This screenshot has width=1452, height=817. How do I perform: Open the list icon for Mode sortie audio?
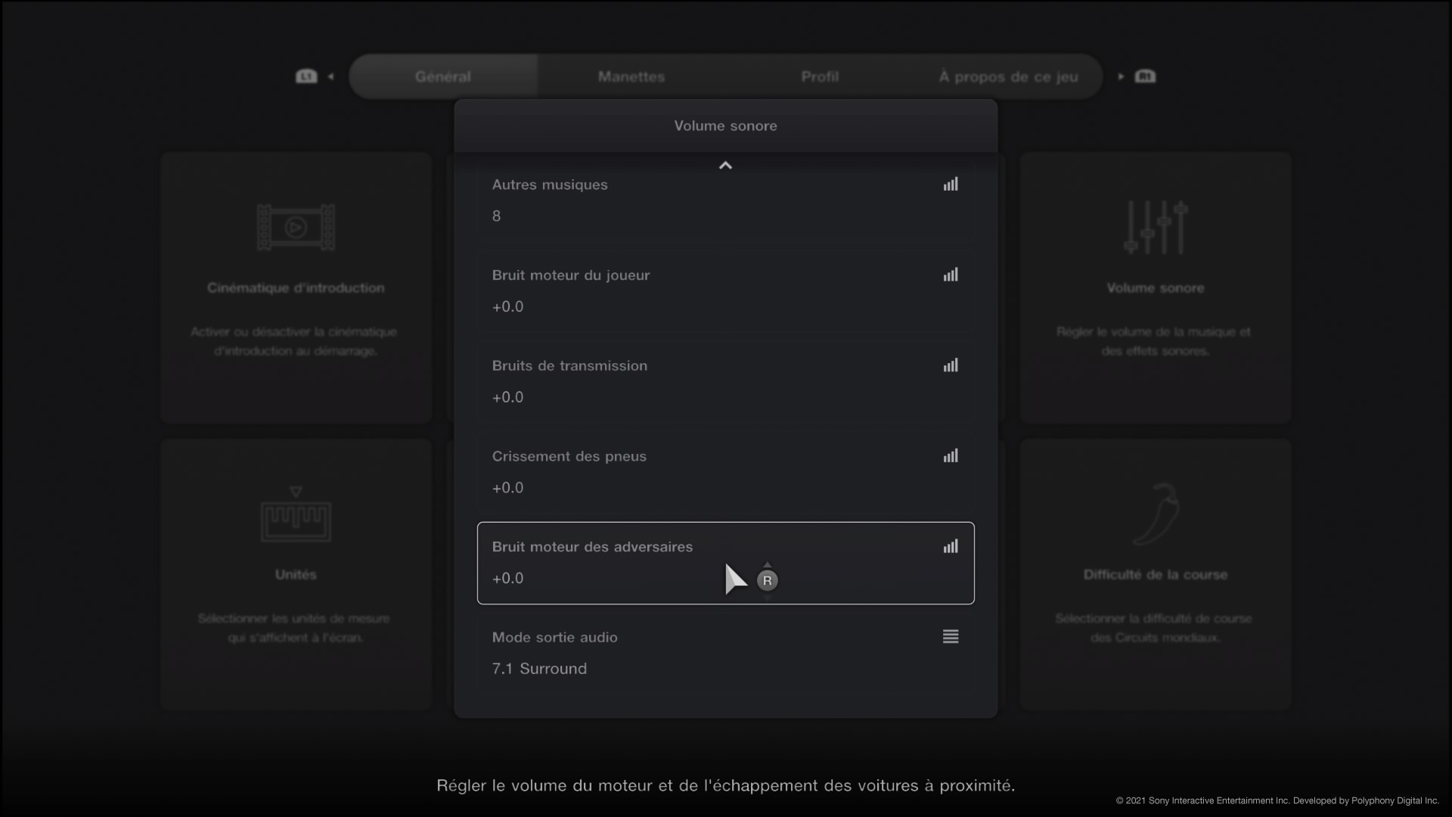(951, 637)
